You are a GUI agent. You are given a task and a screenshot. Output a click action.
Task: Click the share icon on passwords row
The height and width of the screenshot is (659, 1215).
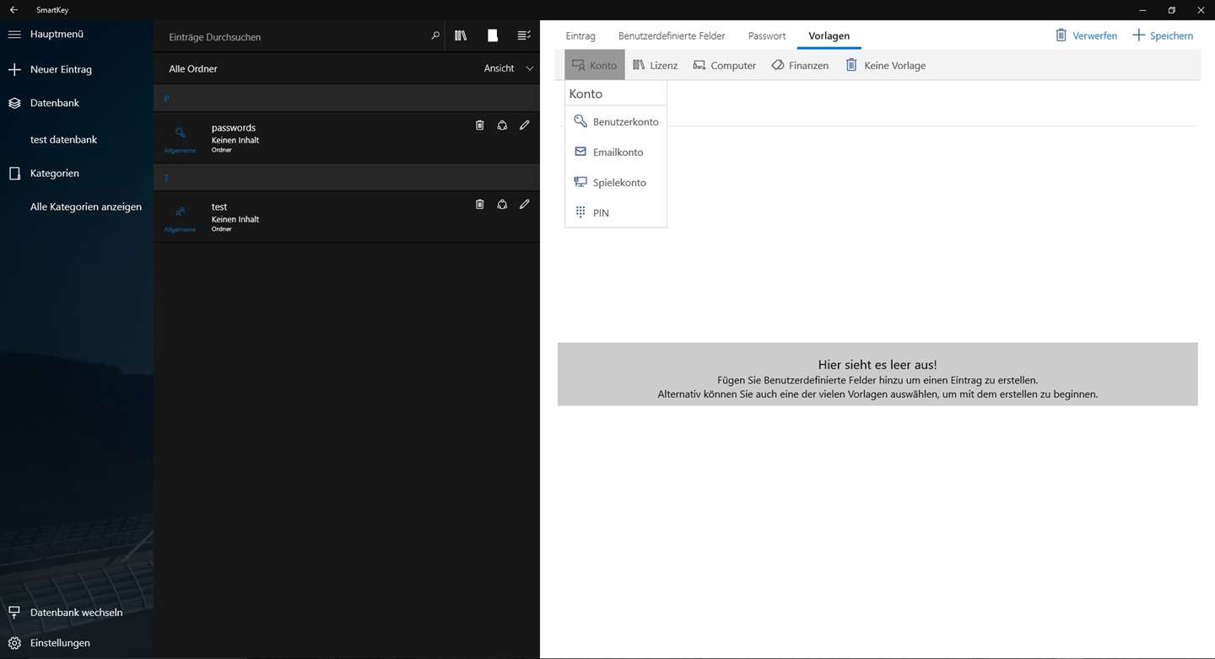point(502,125)
